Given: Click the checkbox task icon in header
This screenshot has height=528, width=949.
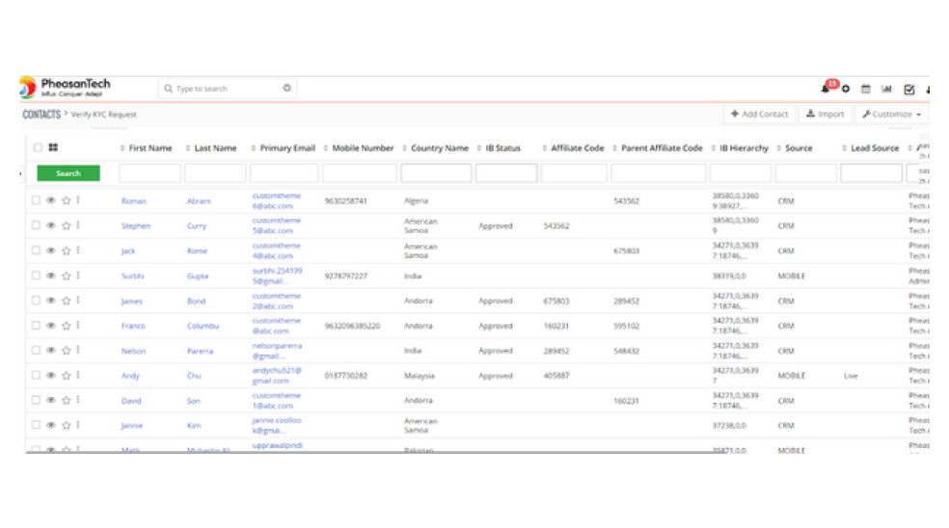Looking at the screenshot, I should [908, 89].
